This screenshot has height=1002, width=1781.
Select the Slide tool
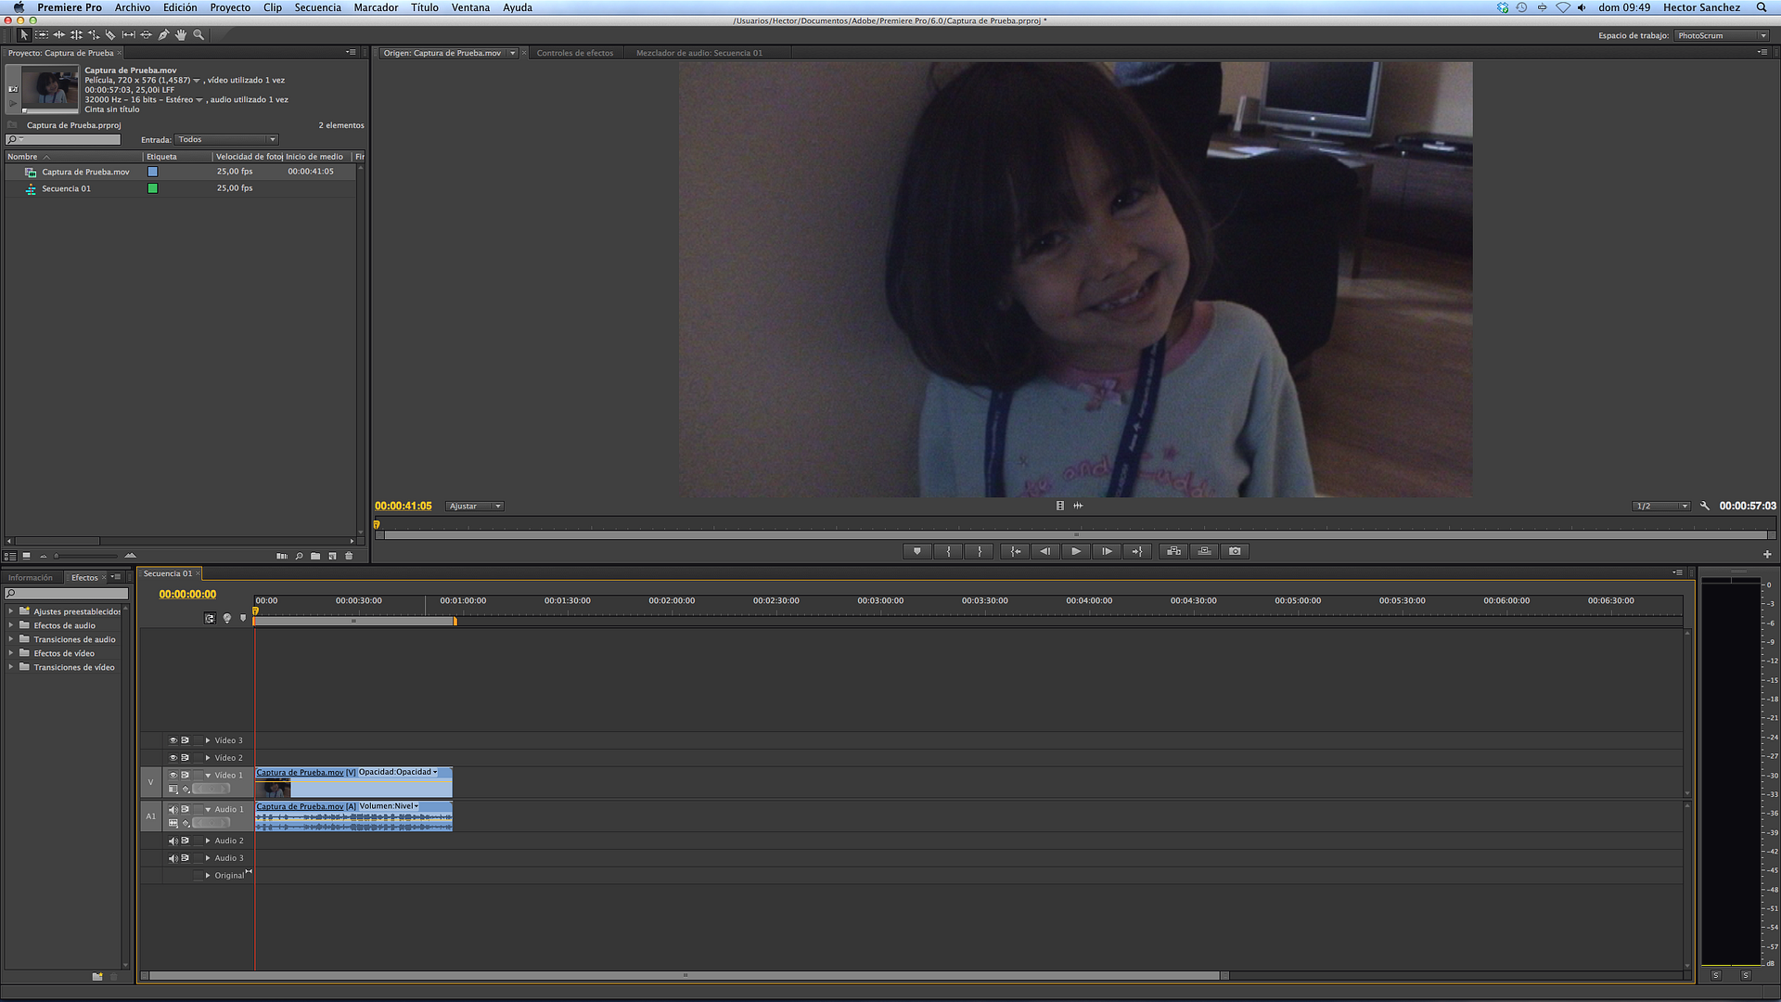147,35
